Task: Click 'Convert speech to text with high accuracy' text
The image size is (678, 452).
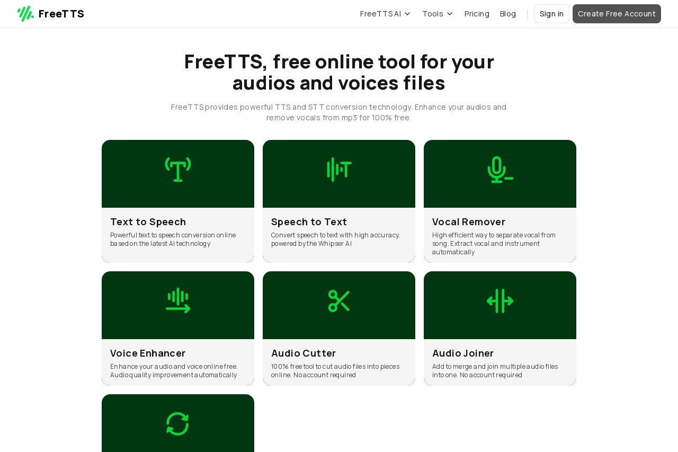Action: pyautogui.click(x=335, y=240)
